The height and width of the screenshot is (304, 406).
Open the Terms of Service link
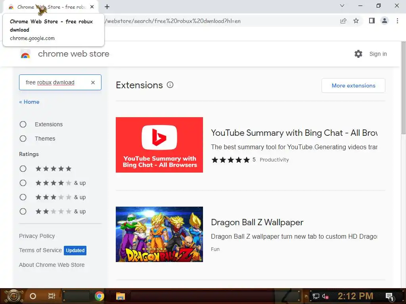coord(40,250)
